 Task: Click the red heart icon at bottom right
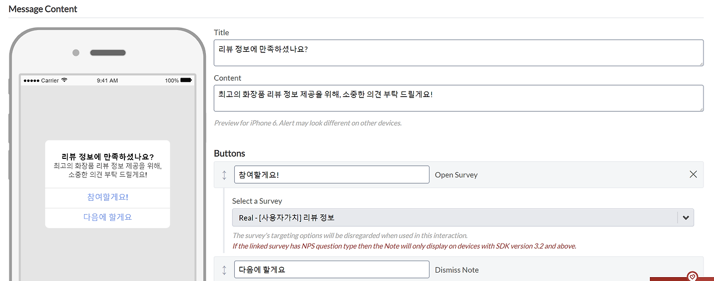click(692, 276)
